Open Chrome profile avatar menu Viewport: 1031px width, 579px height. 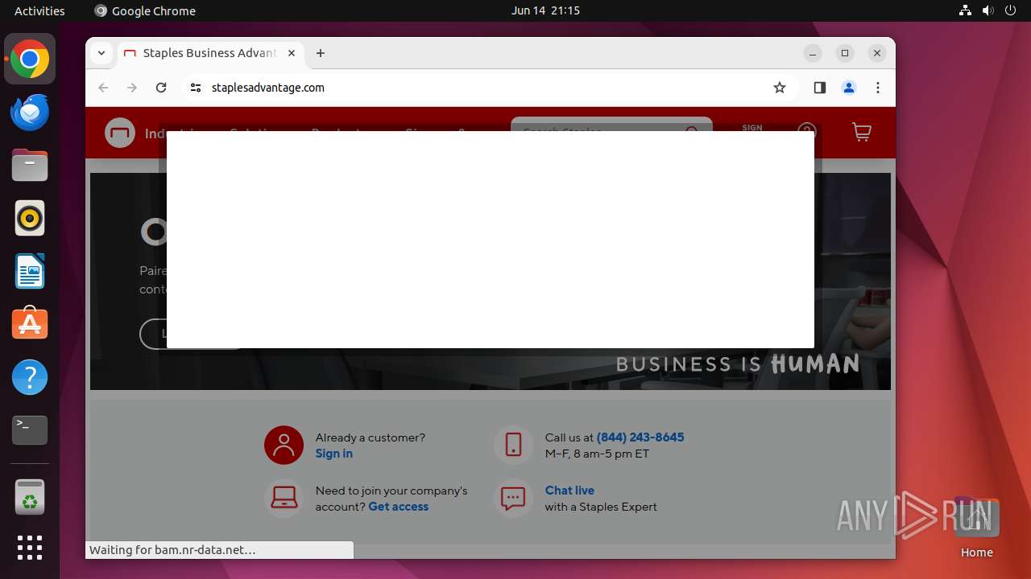pos(849,88)
